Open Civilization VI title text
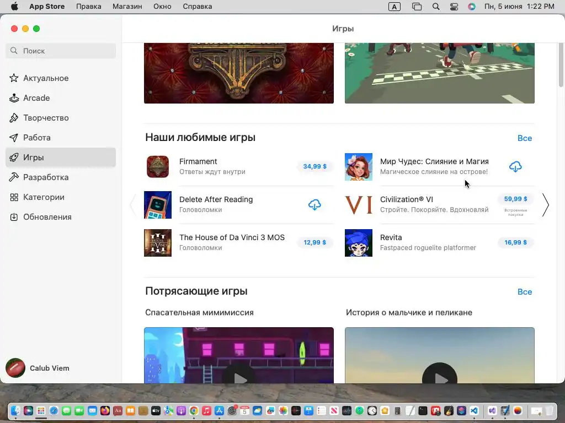Viewport: 565px width, 423px height. tap(407, 199)
